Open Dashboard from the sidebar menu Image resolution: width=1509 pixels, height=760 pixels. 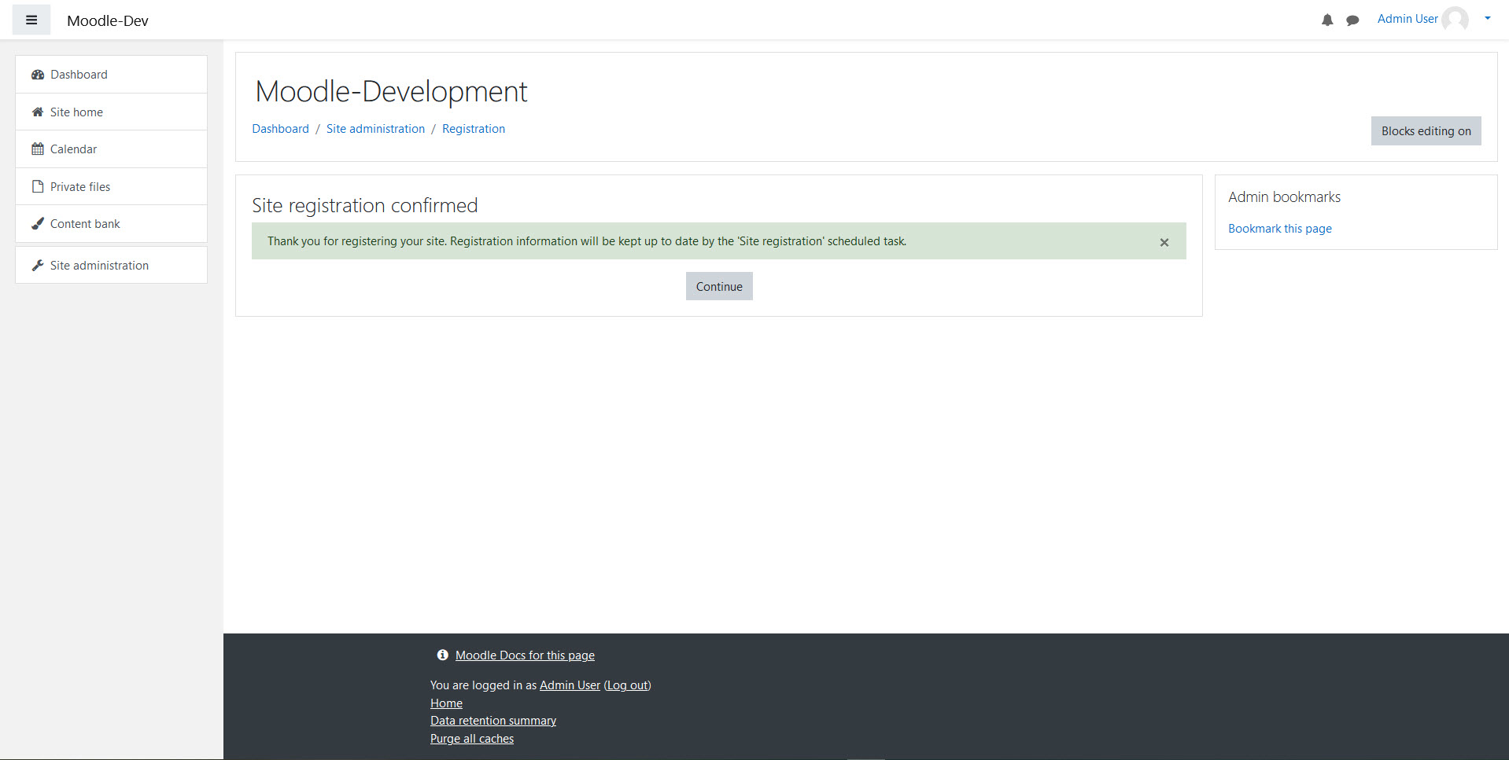point(111,75)
